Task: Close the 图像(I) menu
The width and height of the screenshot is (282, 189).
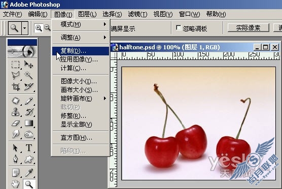Action: pos(63,14)
